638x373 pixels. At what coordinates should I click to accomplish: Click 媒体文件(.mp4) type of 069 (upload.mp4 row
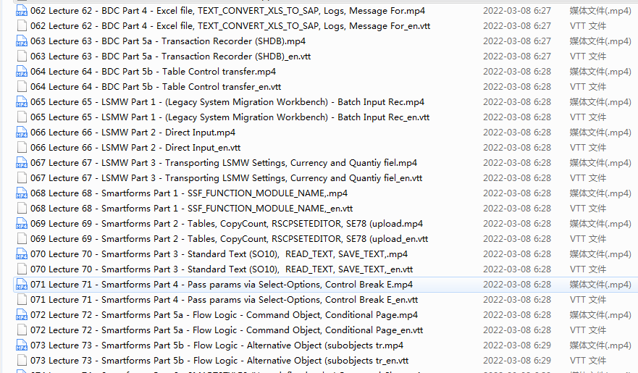pyautogui.click(x=600, y=224)
